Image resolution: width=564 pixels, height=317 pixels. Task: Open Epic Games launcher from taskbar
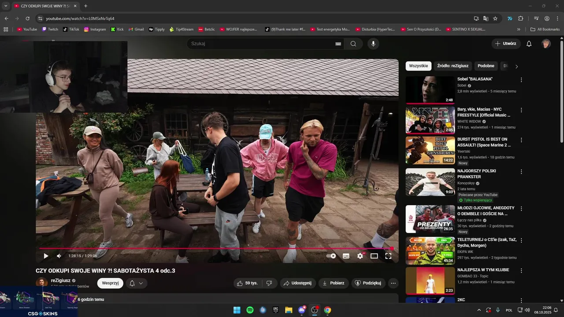click(x=276, y=310)
